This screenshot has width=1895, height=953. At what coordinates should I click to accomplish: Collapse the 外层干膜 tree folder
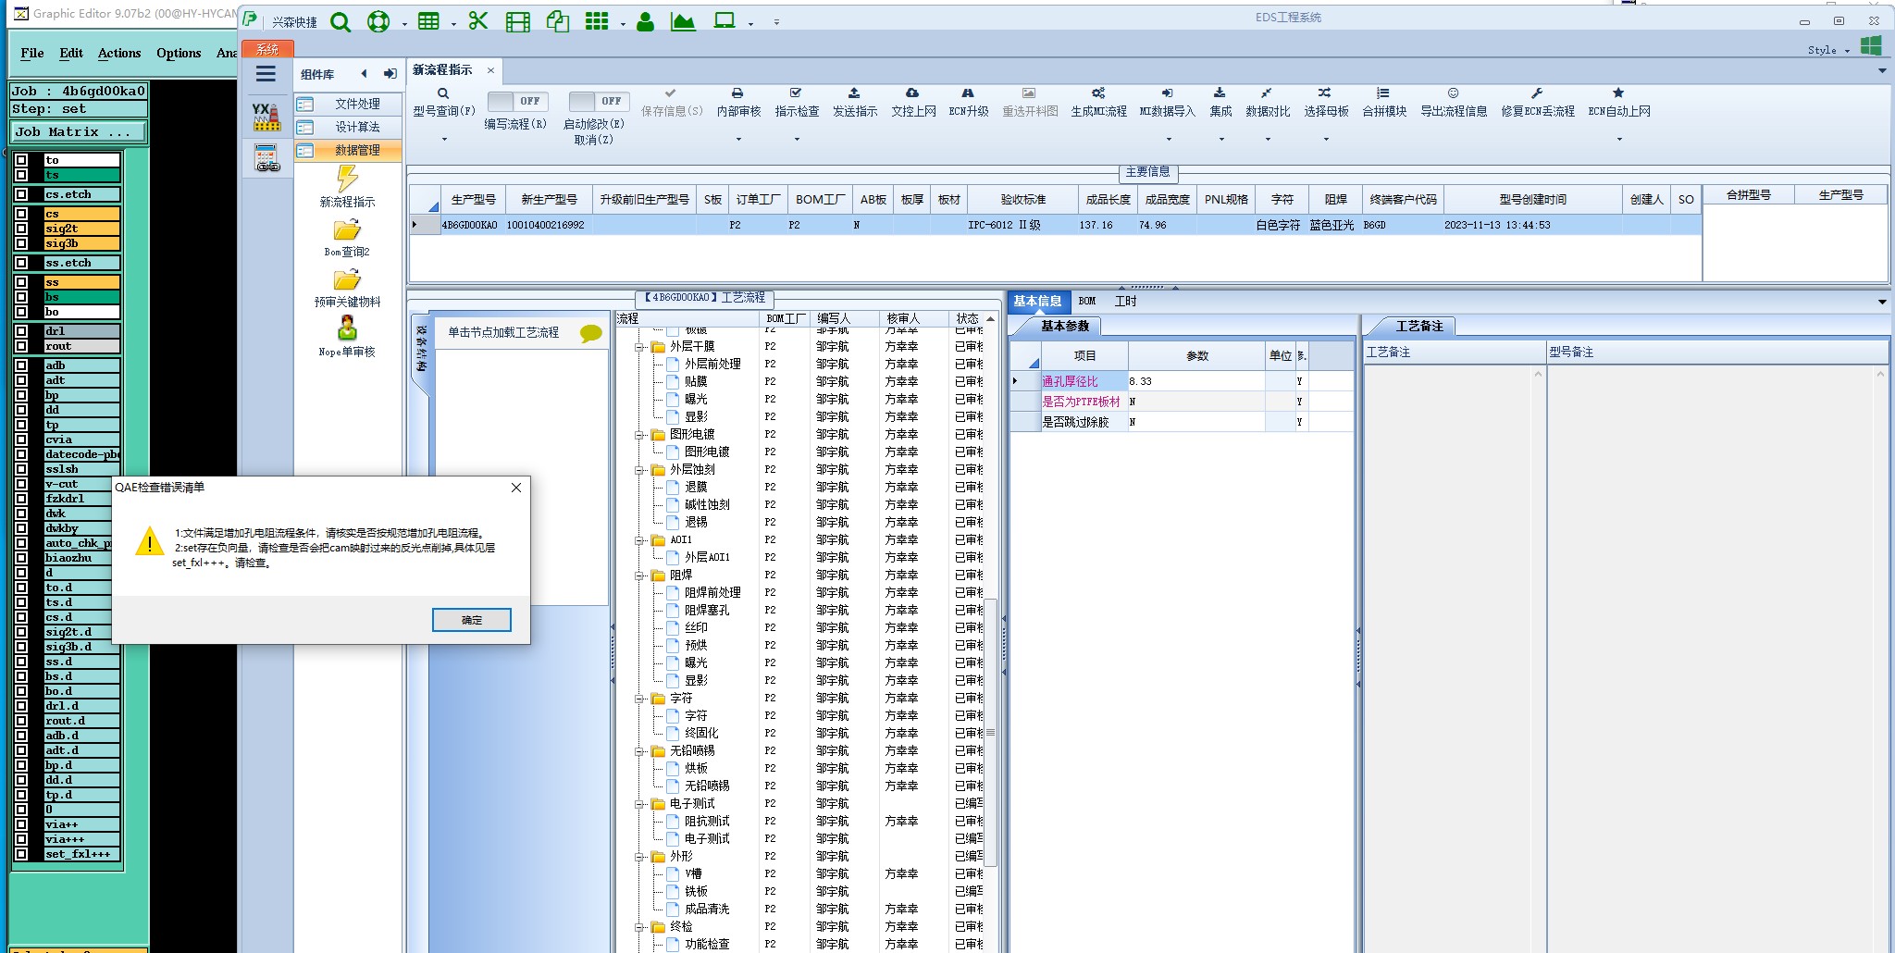point(638,347)
